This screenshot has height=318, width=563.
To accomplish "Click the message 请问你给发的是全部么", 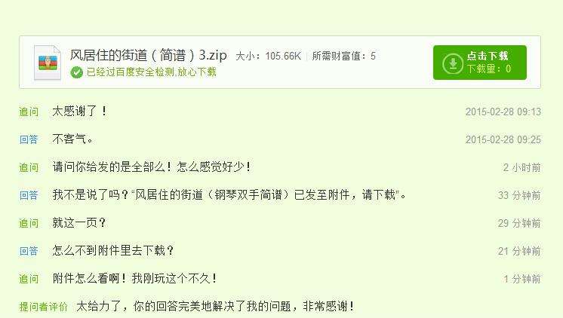I will point(151,167).
